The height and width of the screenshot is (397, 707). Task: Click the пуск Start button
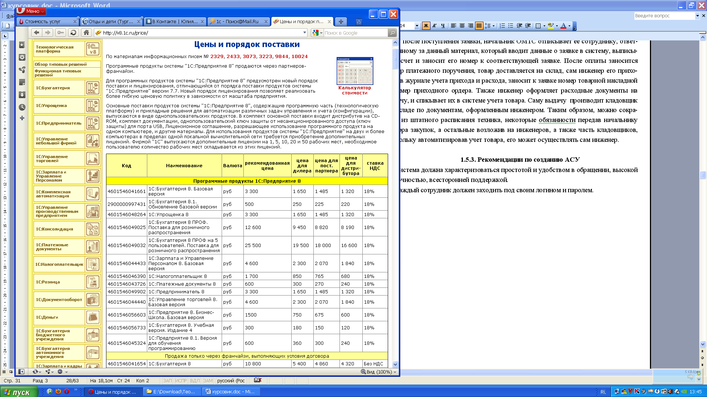(x=18, y=392)
